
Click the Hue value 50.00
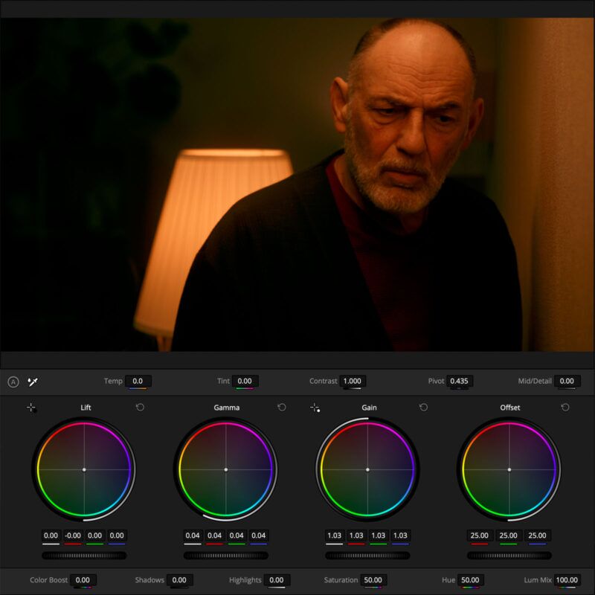(x=470, y=580)
